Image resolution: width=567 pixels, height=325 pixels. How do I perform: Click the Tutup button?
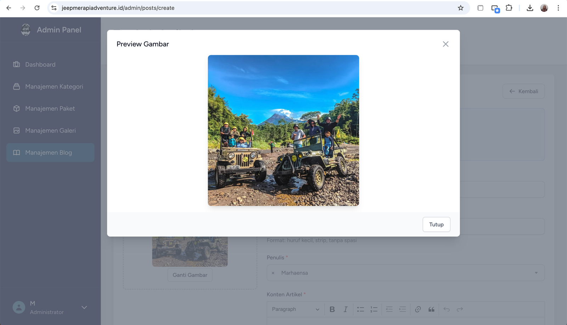[x=436, y=225]
